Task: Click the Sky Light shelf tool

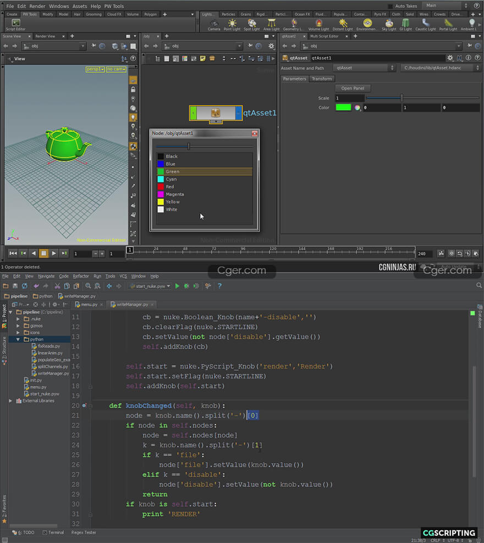Action: (x=389, y=25)
